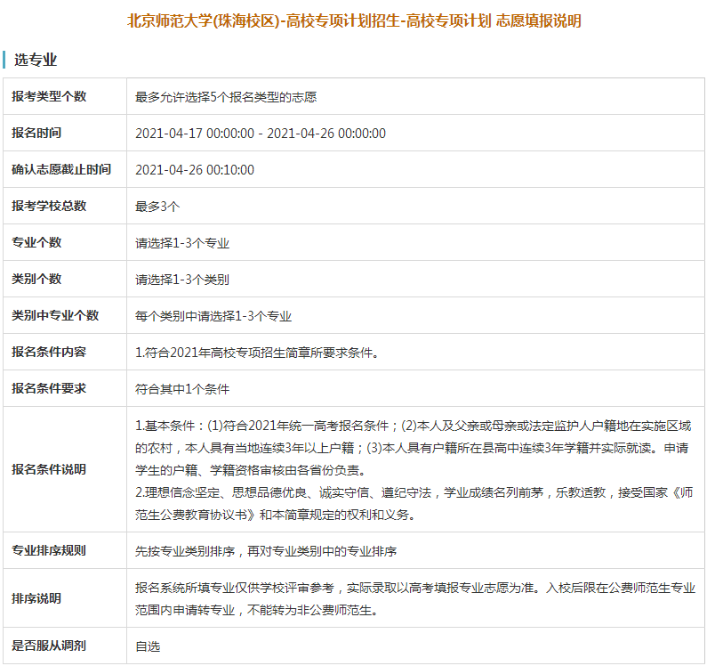Click the text 请选择1-3个专业
707x666 pixels.
click(182, 243)
